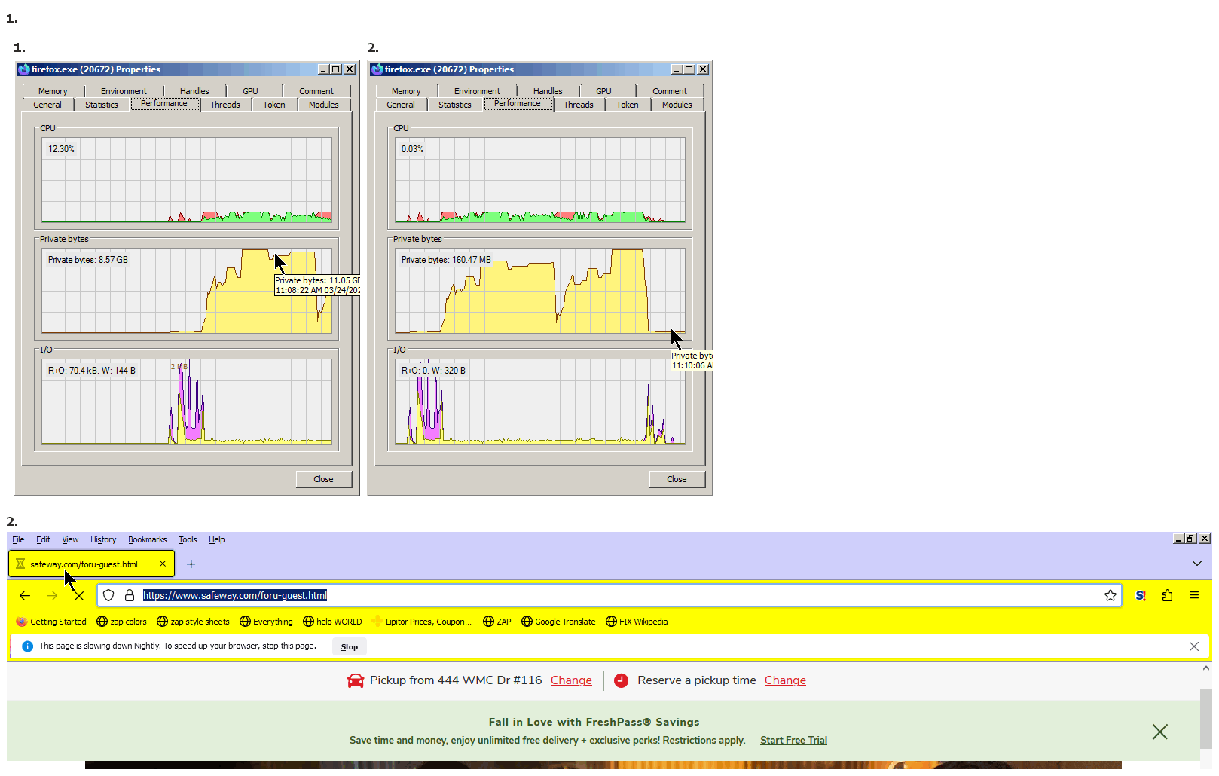
Task: Open a new tab with plus icon
Action: [x=191, y=564]
